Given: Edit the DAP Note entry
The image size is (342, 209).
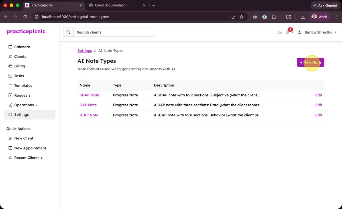Looking at the screenshot, I should pos(319,105).
